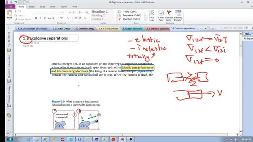Open section 5.6 Inelastic collisions

tap(157, 28)
